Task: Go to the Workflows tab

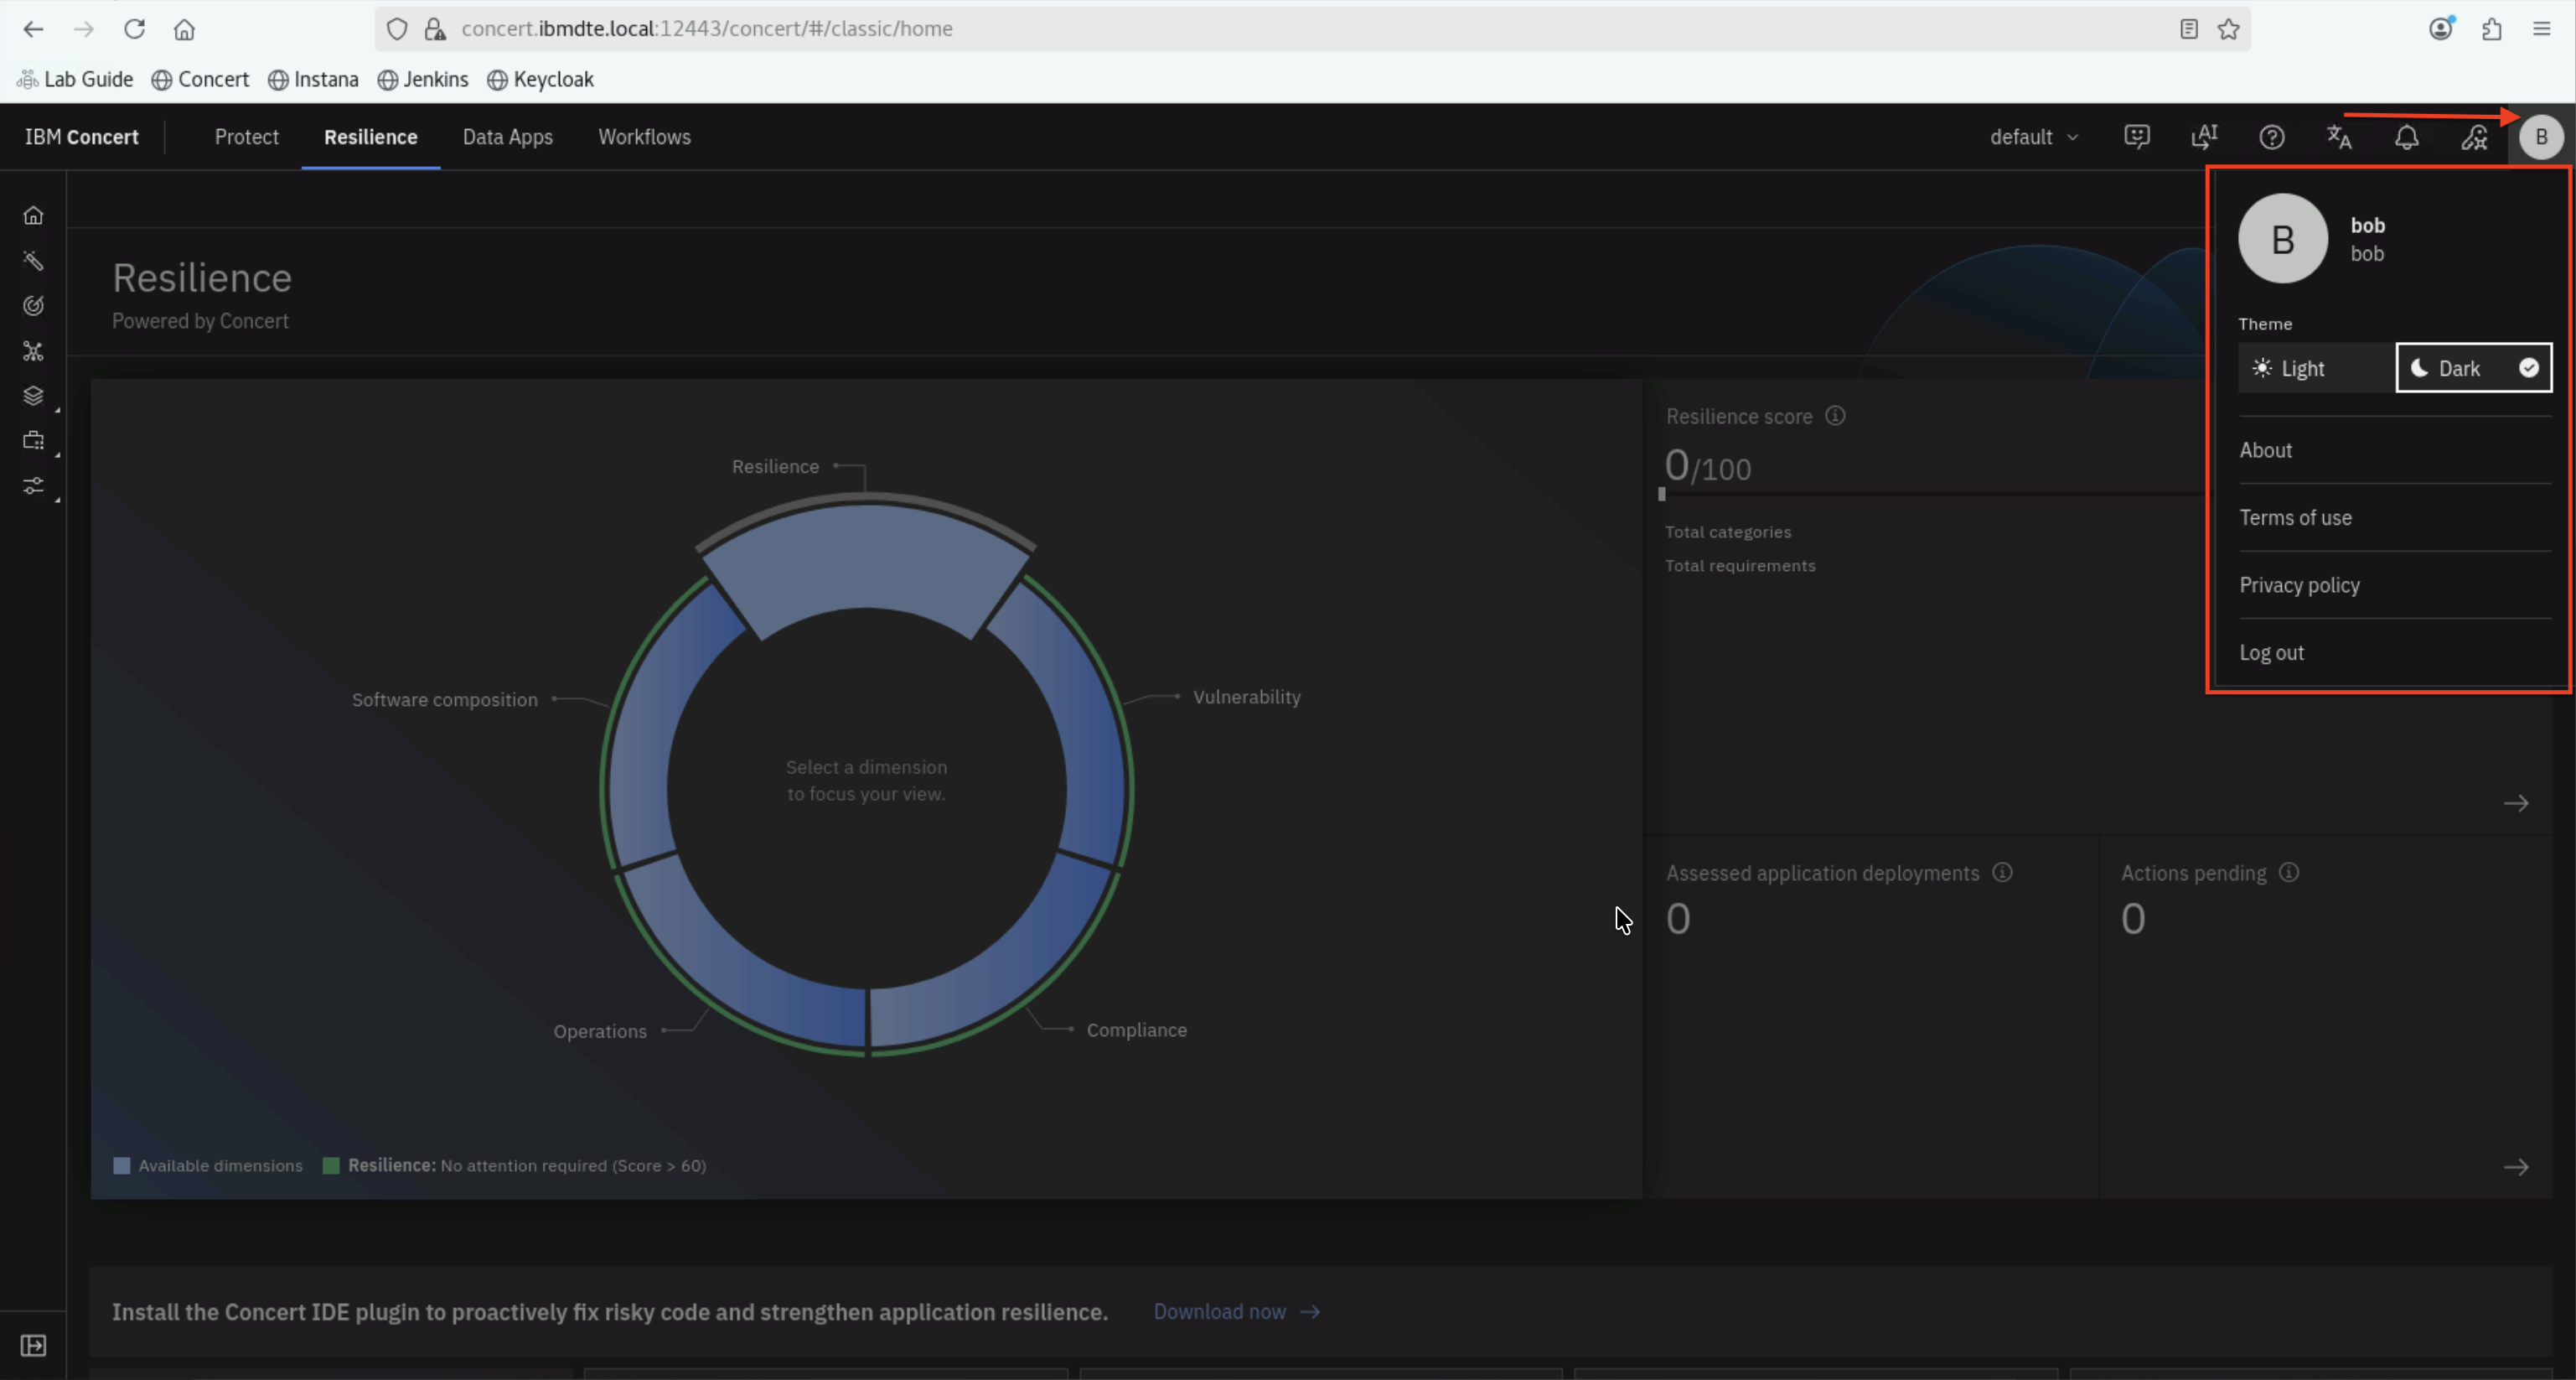Action: pyautogui.click(x=645, y=137)
